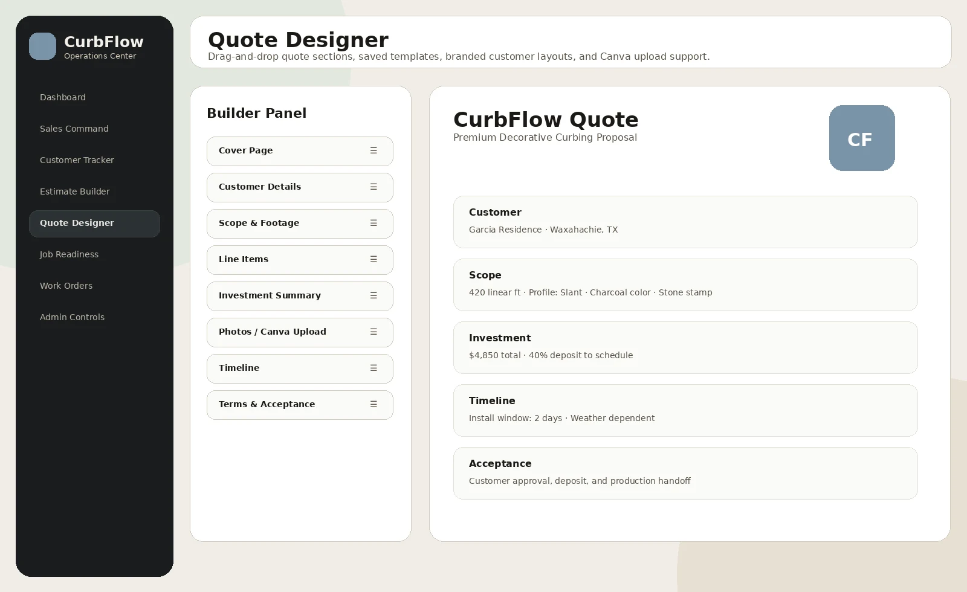Click CurbFlow brand name in sidebar
The image size is (967, 592).
point(104,42)
